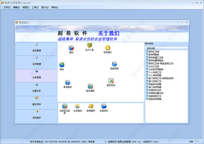
Task: Launch the 存货调价 price adjustment icon
Action: point(107,49)
